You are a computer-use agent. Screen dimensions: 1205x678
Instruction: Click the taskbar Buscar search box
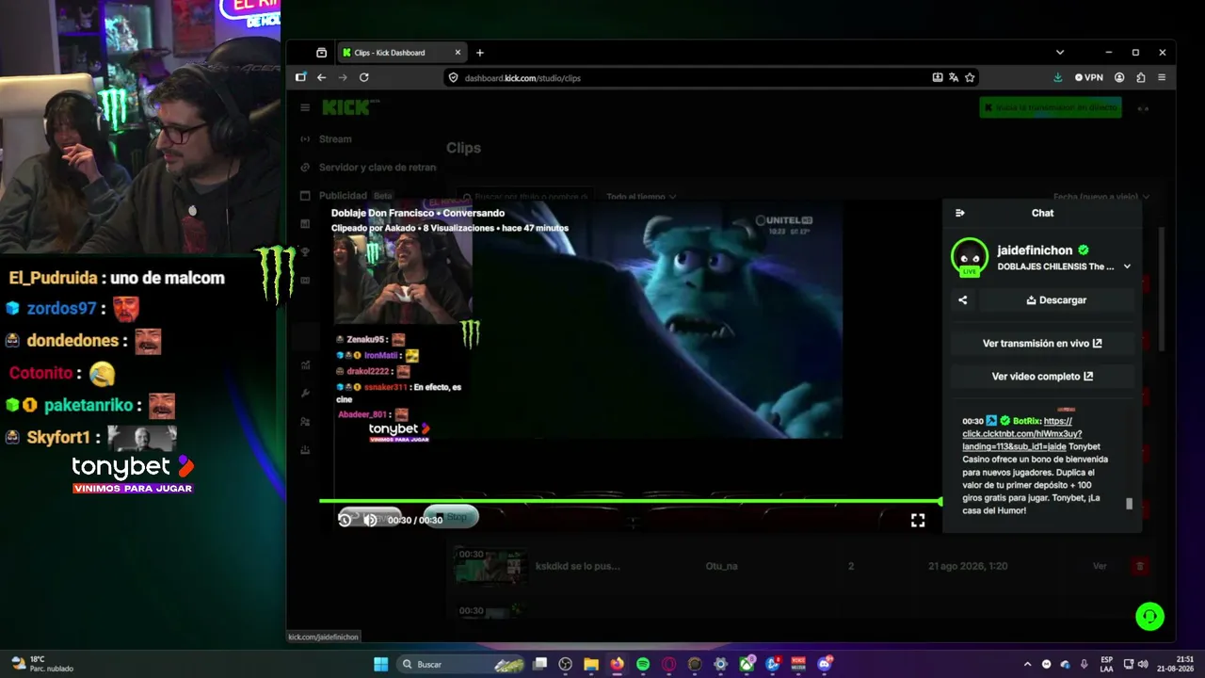click(x=461, y=664)
